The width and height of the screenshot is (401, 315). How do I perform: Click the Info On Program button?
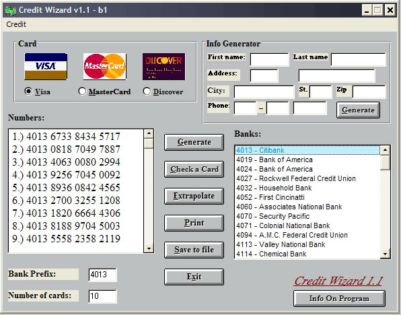point(339,298)
